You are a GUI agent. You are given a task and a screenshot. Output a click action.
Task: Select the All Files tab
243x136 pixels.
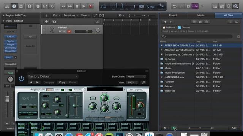click(229, 15)
